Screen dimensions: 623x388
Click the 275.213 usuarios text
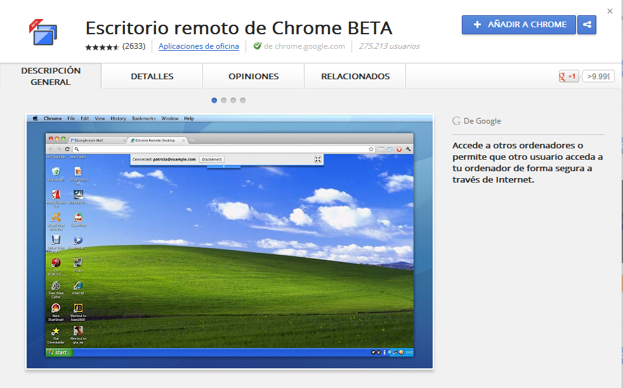coord(389,46)
